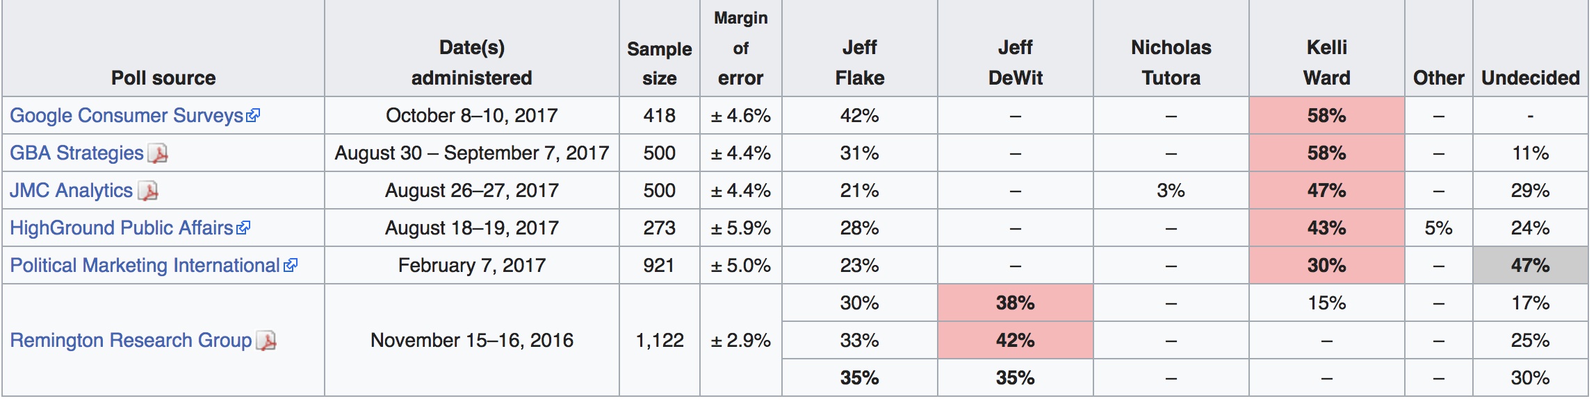Click the Kelli Ward column header
The image size is (1596, 401).
coord(1326,62)
